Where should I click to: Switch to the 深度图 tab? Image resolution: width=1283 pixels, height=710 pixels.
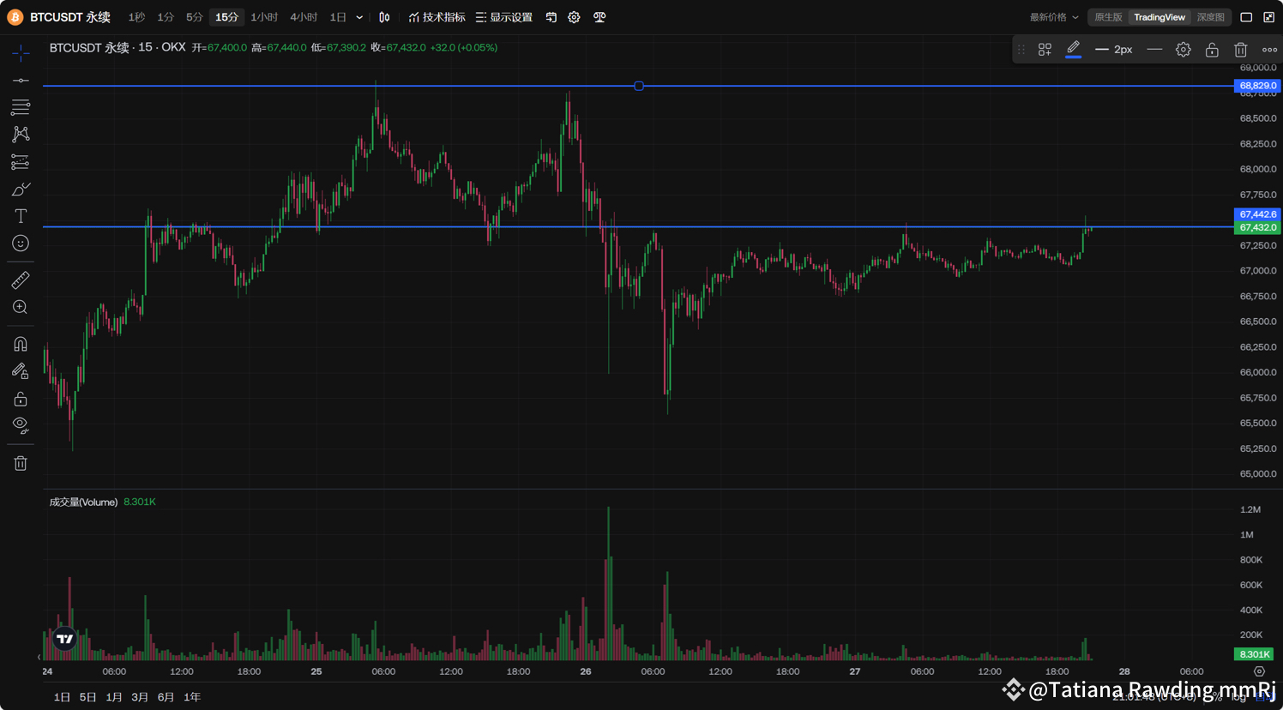pos(1211,16)
